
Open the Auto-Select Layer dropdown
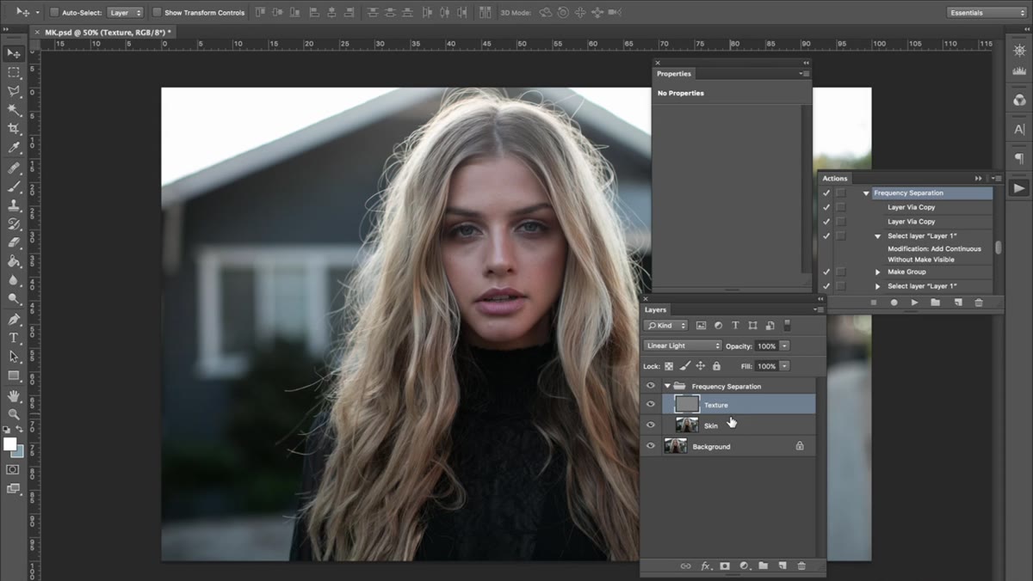click(x=126, y=13)
